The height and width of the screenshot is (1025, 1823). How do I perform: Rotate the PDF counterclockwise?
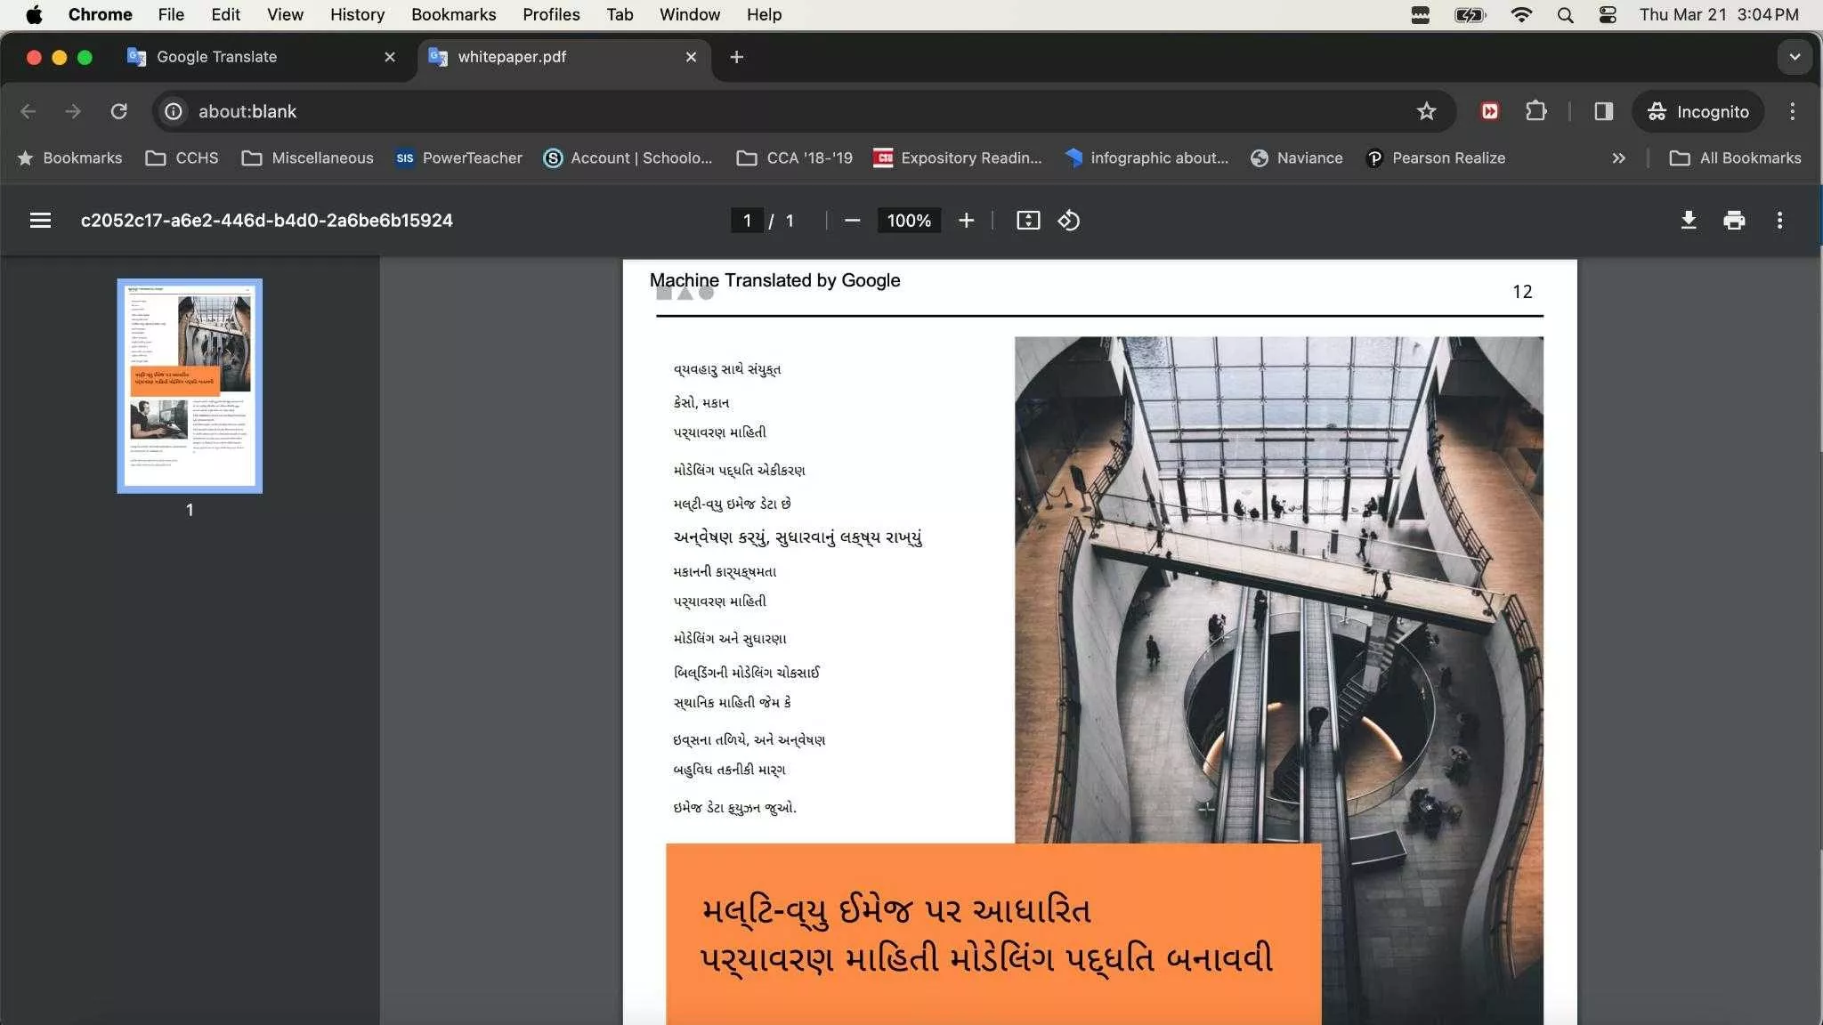pyautogui.click(x=1068, y=220)
